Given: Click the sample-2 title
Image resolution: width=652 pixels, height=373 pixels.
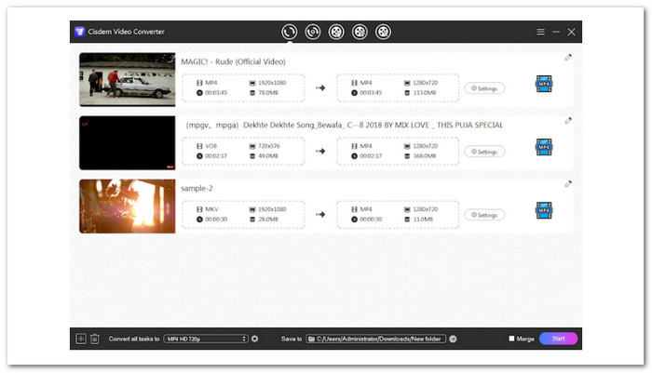Looking at the screenshot, I should (197, 189).
